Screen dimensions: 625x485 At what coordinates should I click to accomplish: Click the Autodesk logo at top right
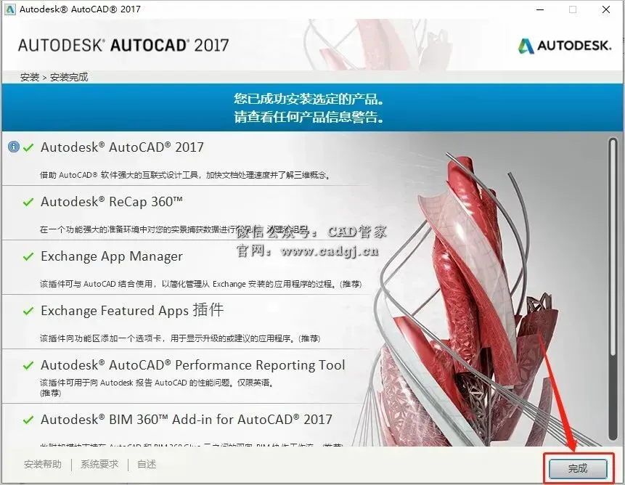(x=565, y=46)
